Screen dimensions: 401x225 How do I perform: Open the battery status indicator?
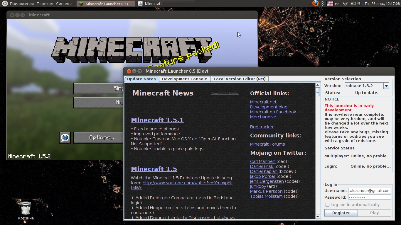353,4
